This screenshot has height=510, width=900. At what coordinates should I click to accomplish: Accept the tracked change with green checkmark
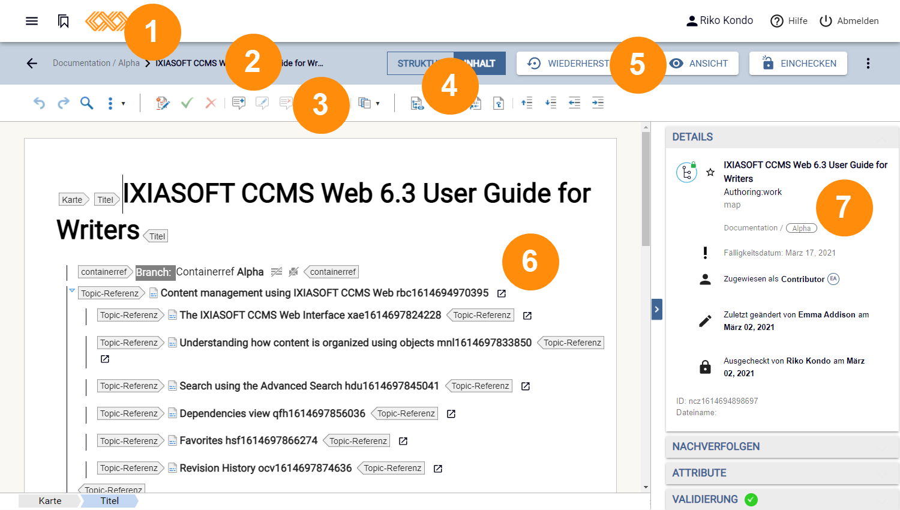(x=187, y=103)
